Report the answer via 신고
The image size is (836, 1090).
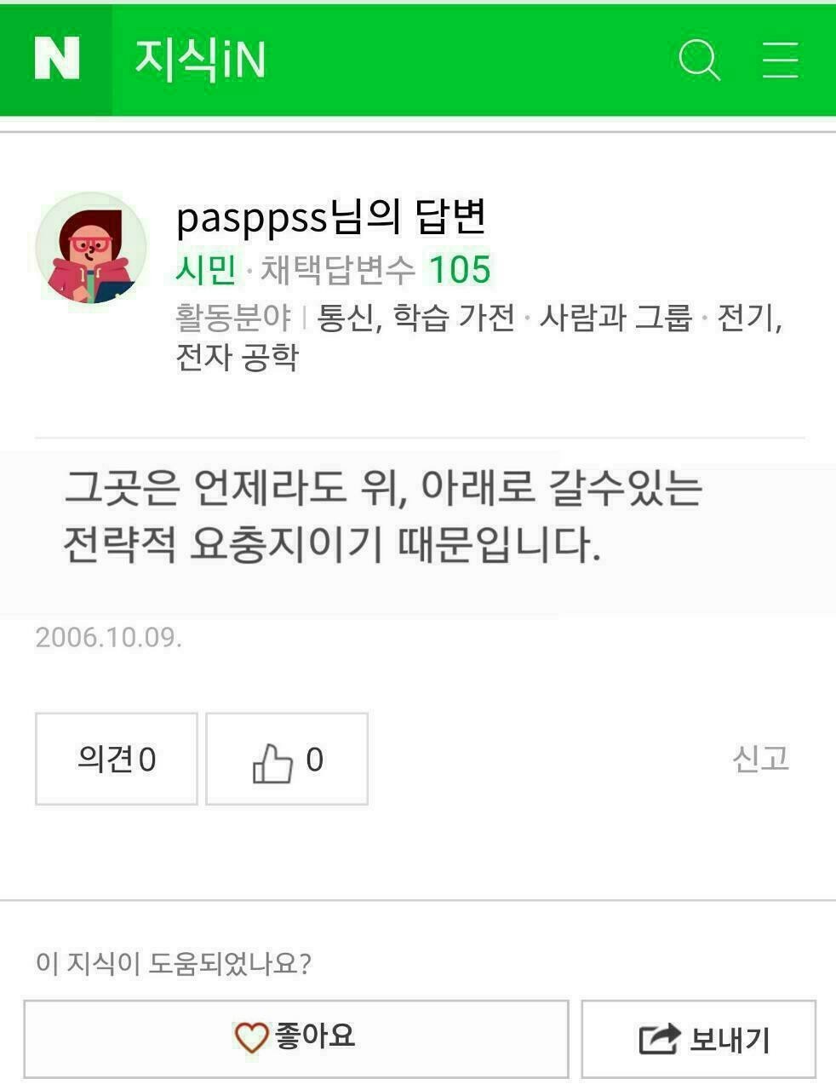[x=760, y=758]
